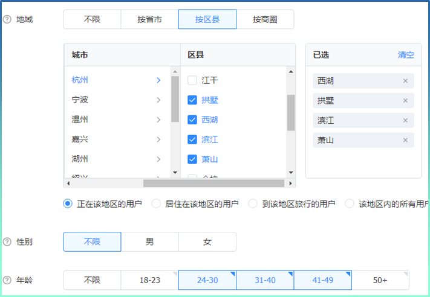Select 湖州 in city list
Screen dimensions: 430x297
(x=80, y=159)
